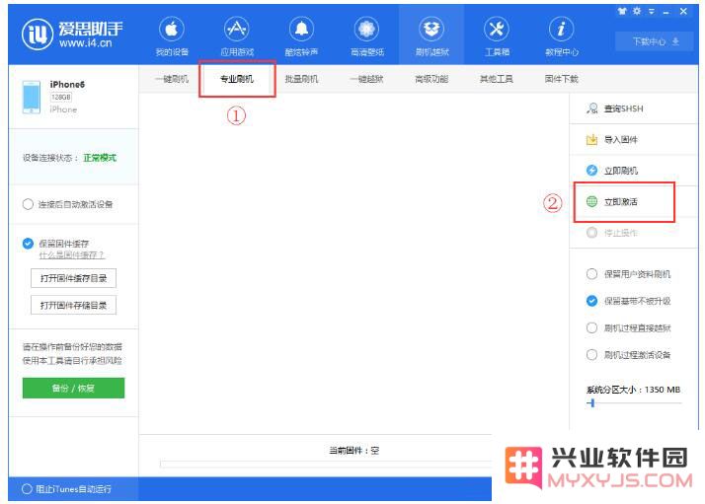
Task: Click 128GB capacity label
Action: coord(61,97)
